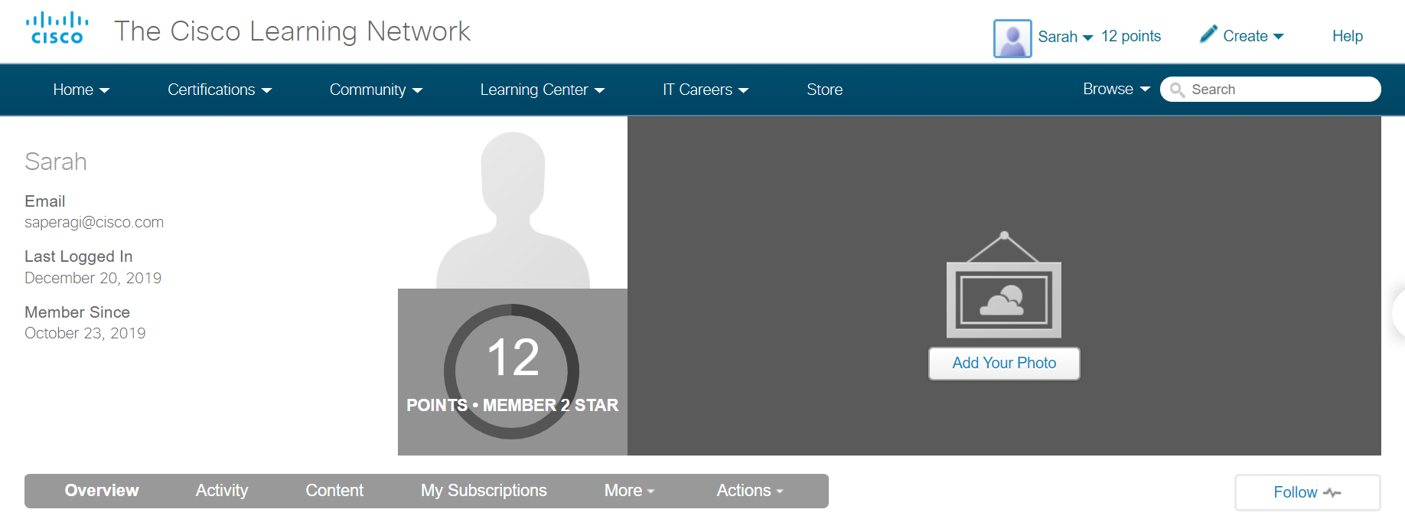Click the Add Your Photo button
This screenshot has height=529, width=1405.
point(1004,363)
